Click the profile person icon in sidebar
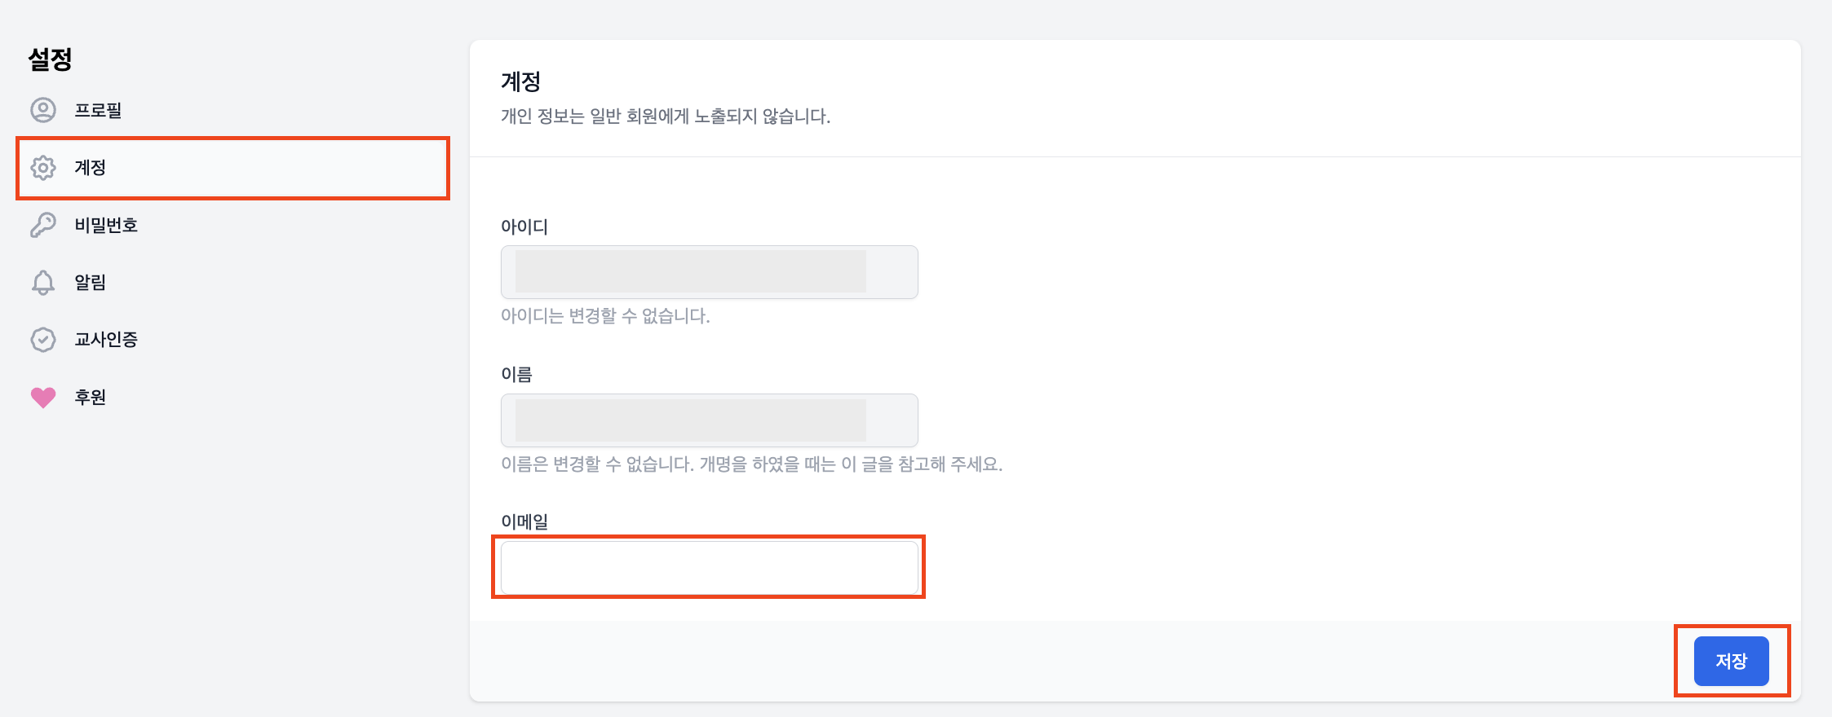 point(43,110)
